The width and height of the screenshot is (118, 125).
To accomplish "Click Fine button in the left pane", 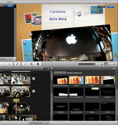I will point(10,6).
